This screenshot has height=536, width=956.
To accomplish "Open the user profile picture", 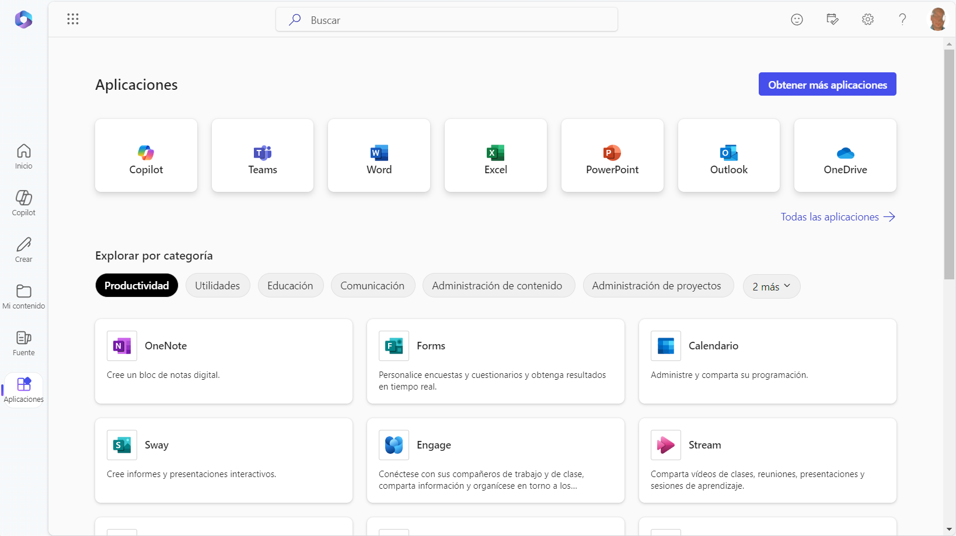I will 937,19.
